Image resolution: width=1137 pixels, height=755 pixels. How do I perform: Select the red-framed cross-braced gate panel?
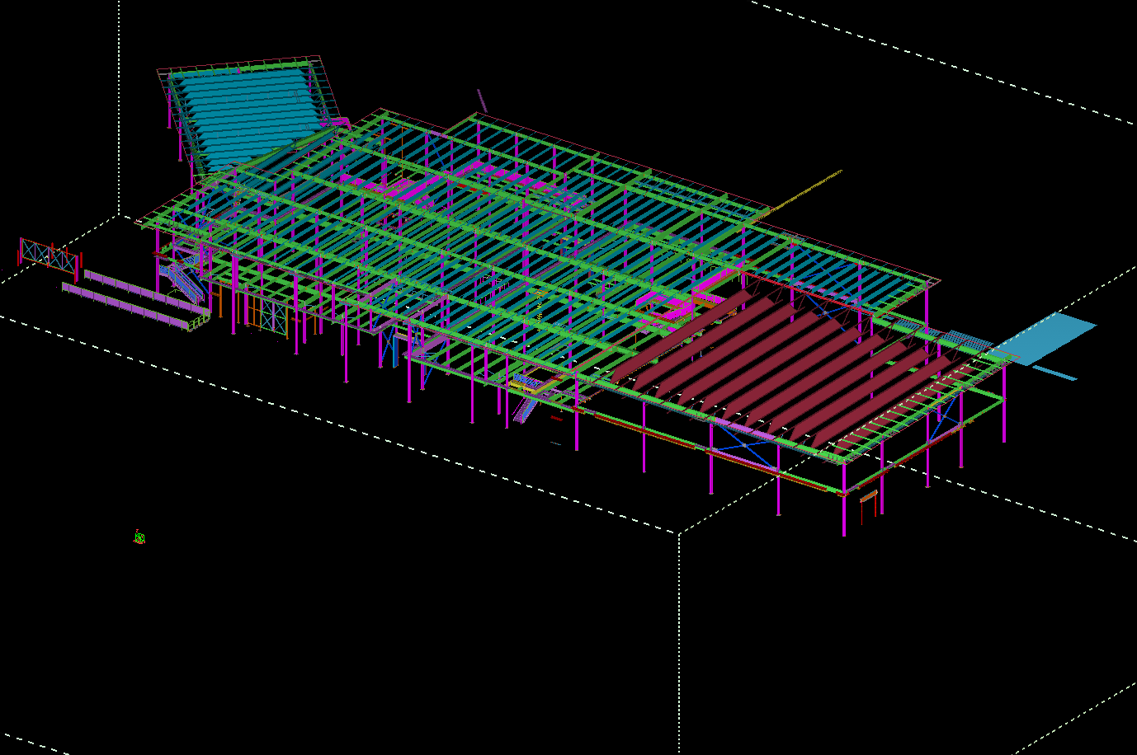tap(49, 256)
